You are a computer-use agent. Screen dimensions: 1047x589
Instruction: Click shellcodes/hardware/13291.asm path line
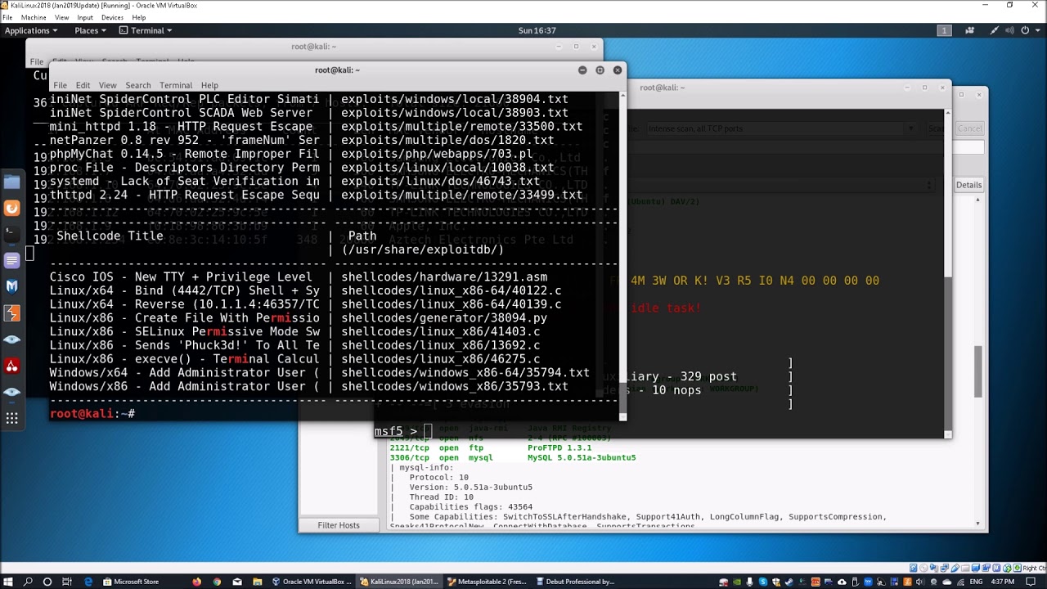[x=444, y=277]
